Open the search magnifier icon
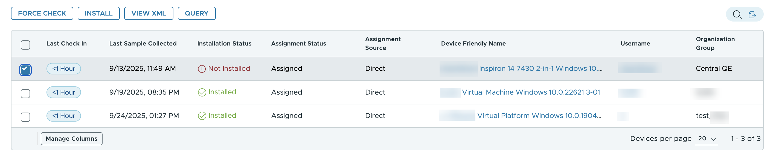Viewport: 773px width, 157px height. coord(737,14)
